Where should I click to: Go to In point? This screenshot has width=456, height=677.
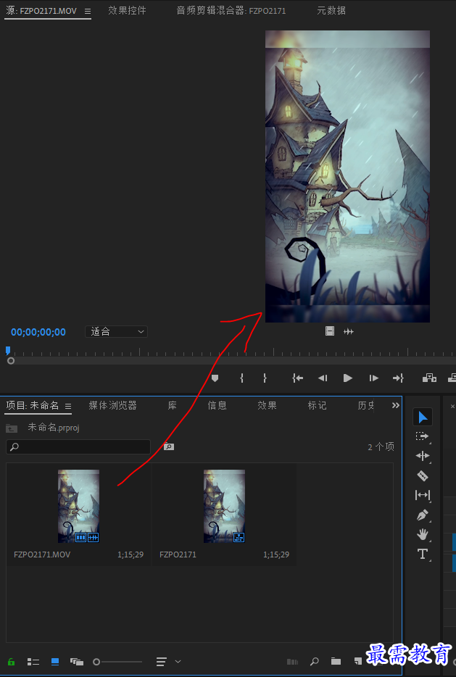click(297, 378)
